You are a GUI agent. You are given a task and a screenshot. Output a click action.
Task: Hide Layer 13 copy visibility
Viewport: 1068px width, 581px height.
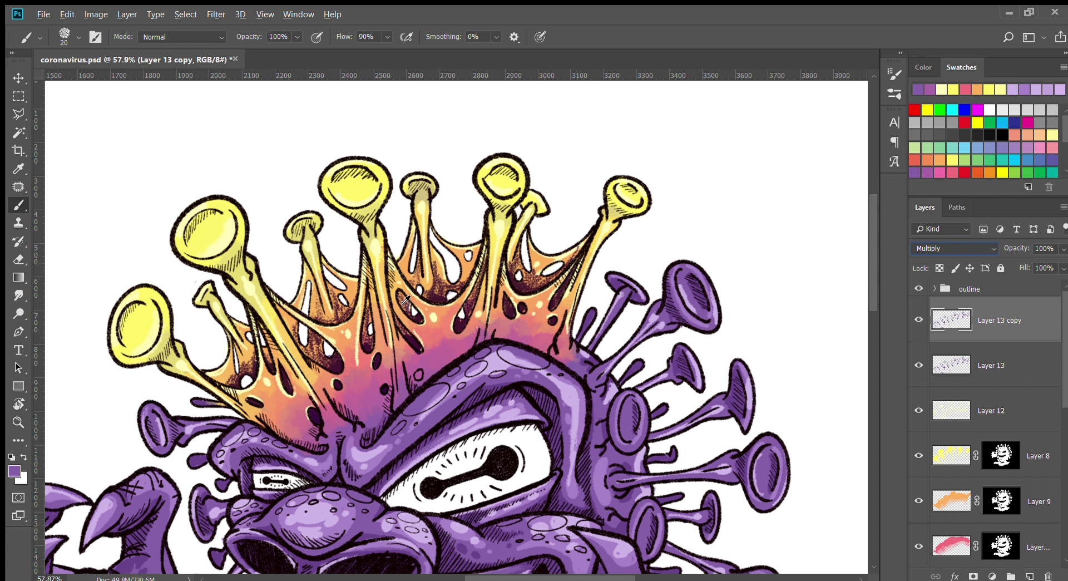tap(918, 319)
